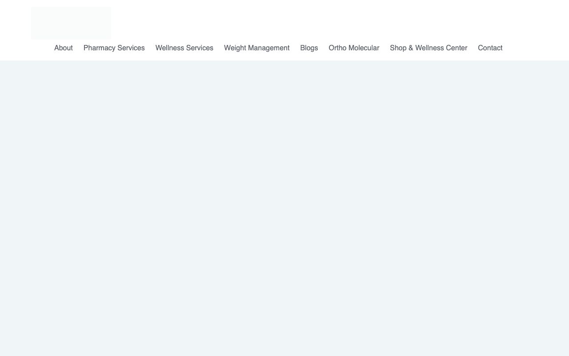The image size is (569, 356).
Task: Choose the last navigation item, Contact
Action: pyautogui.click(x=490, y=48)
